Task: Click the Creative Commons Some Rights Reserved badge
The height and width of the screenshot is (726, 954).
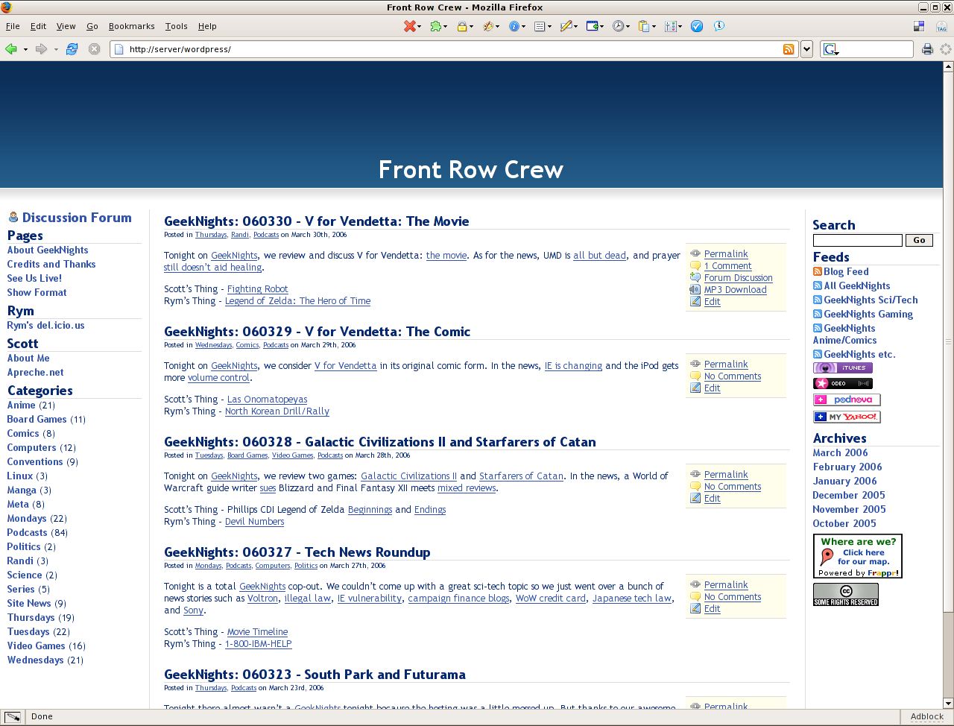Action: [x=846, y=594]
